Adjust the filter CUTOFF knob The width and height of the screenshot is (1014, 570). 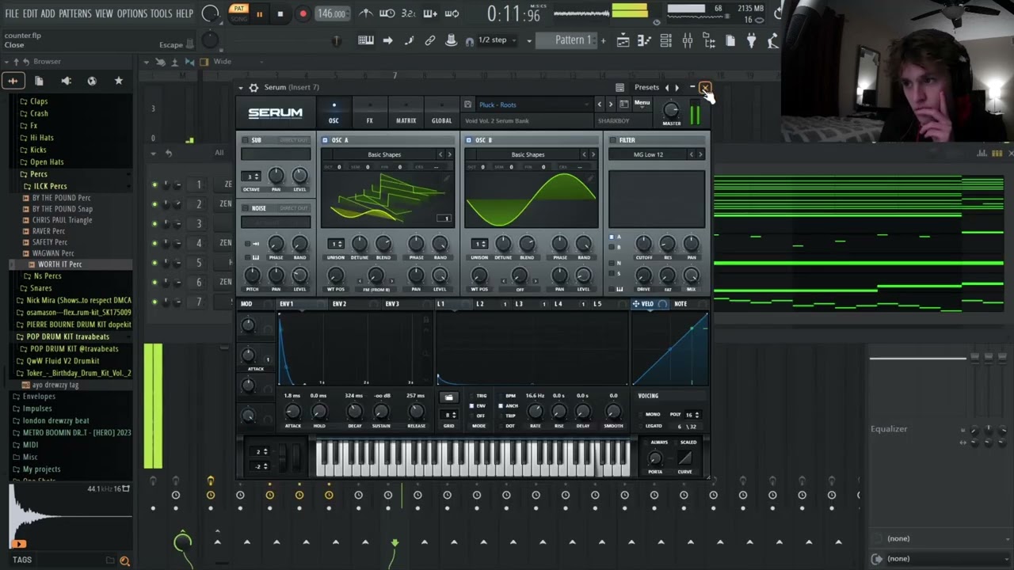pyautogui.click(x=643, y=243)
